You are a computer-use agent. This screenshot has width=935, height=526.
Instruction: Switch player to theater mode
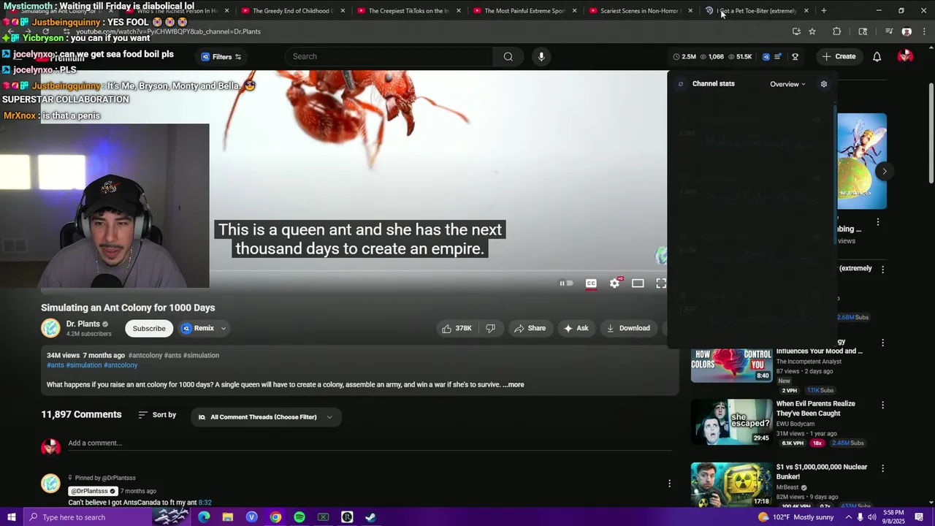tap(638, 283)
